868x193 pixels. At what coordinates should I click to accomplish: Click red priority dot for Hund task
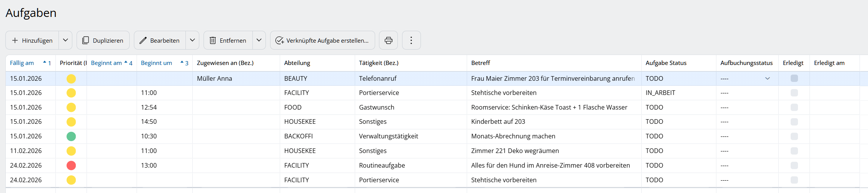[71, 165]
